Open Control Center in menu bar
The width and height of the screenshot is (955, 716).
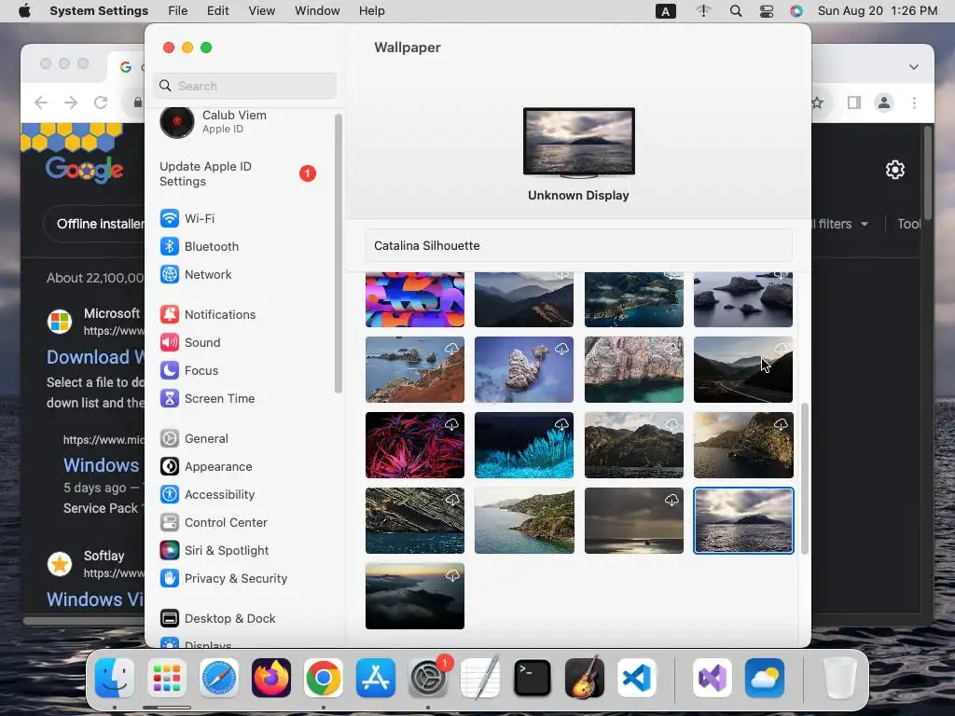[x=767, y=11]
